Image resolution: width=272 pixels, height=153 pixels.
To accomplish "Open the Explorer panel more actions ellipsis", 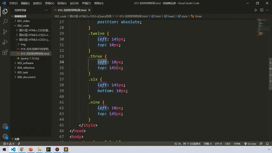I will pyautogui.click(x=46, y=10).
